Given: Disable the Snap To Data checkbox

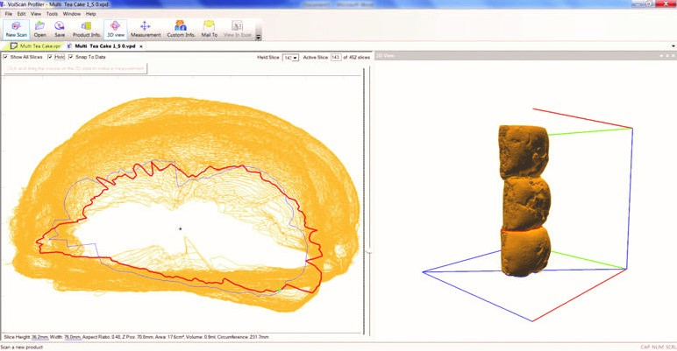Looking at the screenshot, I should (70, 57).
